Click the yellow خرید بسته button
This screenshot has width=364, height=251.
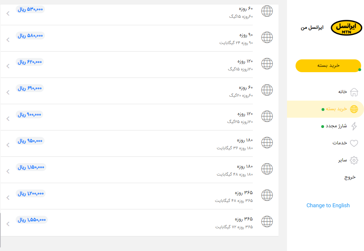pyautogui.click(x=328, y=66)
